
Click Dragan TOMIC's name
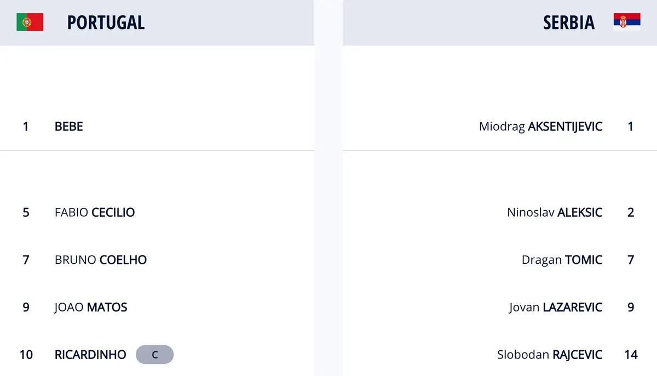click(562, 260)
